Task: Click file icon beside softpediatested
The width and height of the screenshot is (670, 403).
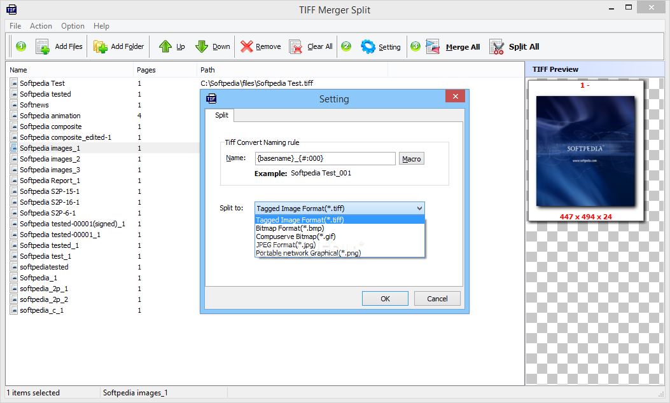Action: pos(13,267)
